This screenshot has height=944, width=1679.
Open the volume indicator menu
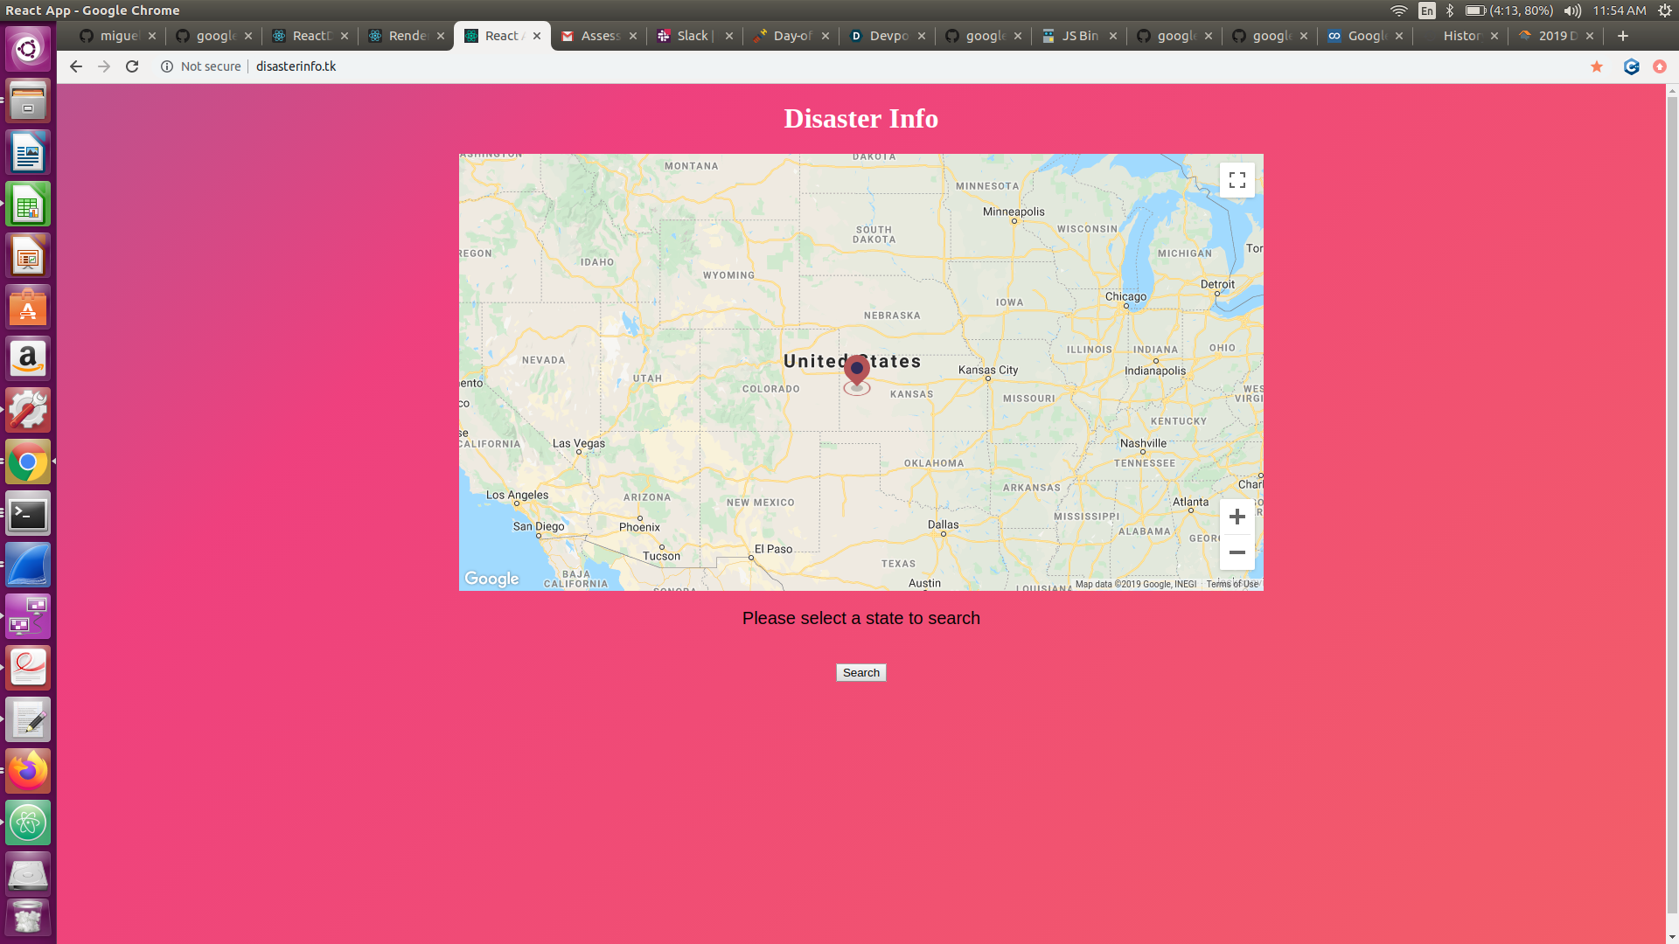click(1571, 10)
